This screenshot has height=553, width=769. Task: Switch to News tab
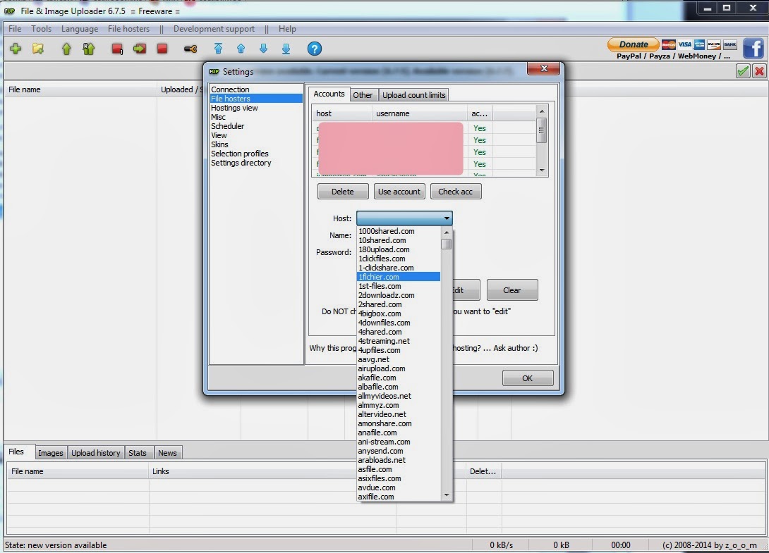pos(167,453)
